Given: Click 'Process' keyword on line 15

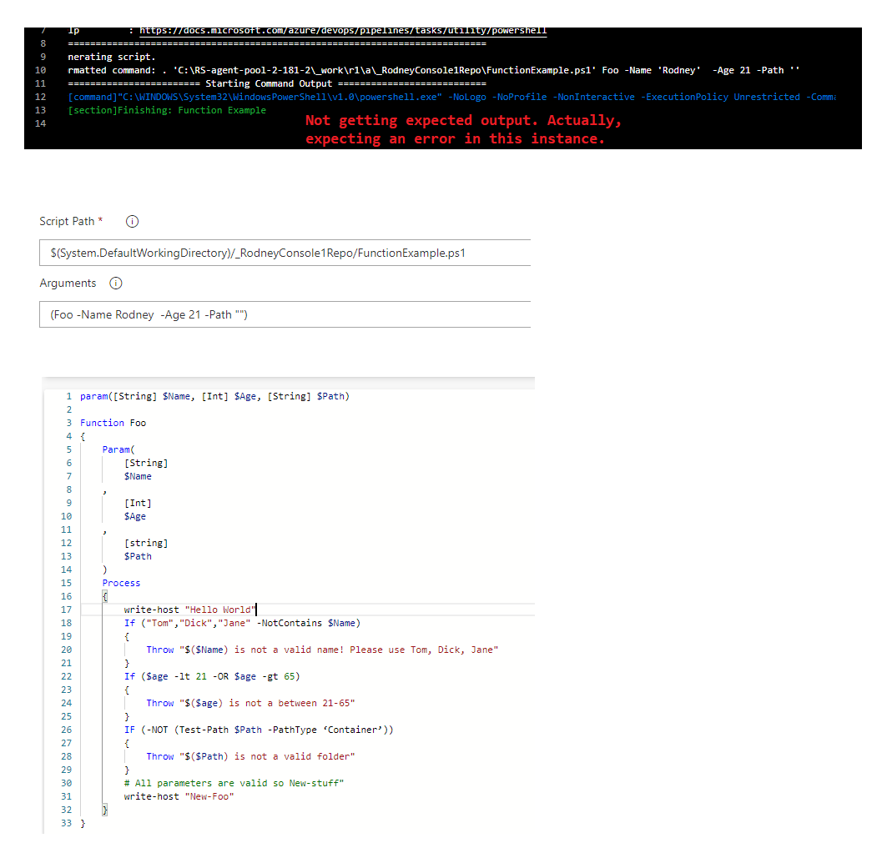Looking at the screenshot, I should [121, 584].
